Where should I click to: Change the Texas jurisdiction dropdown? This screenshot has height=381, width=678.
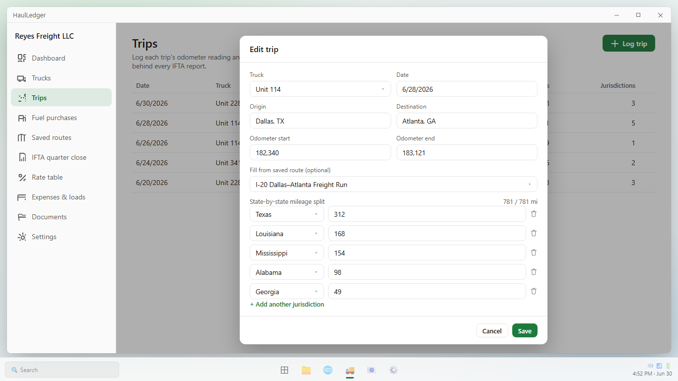tap(287, 214)
